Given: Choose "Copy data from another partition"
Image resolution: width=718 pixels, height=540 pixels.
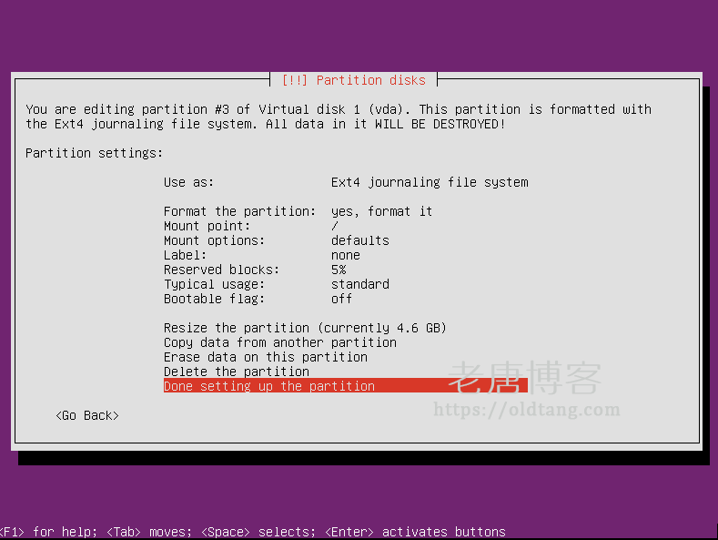Looking at the screenshot, I should [279, 342].
